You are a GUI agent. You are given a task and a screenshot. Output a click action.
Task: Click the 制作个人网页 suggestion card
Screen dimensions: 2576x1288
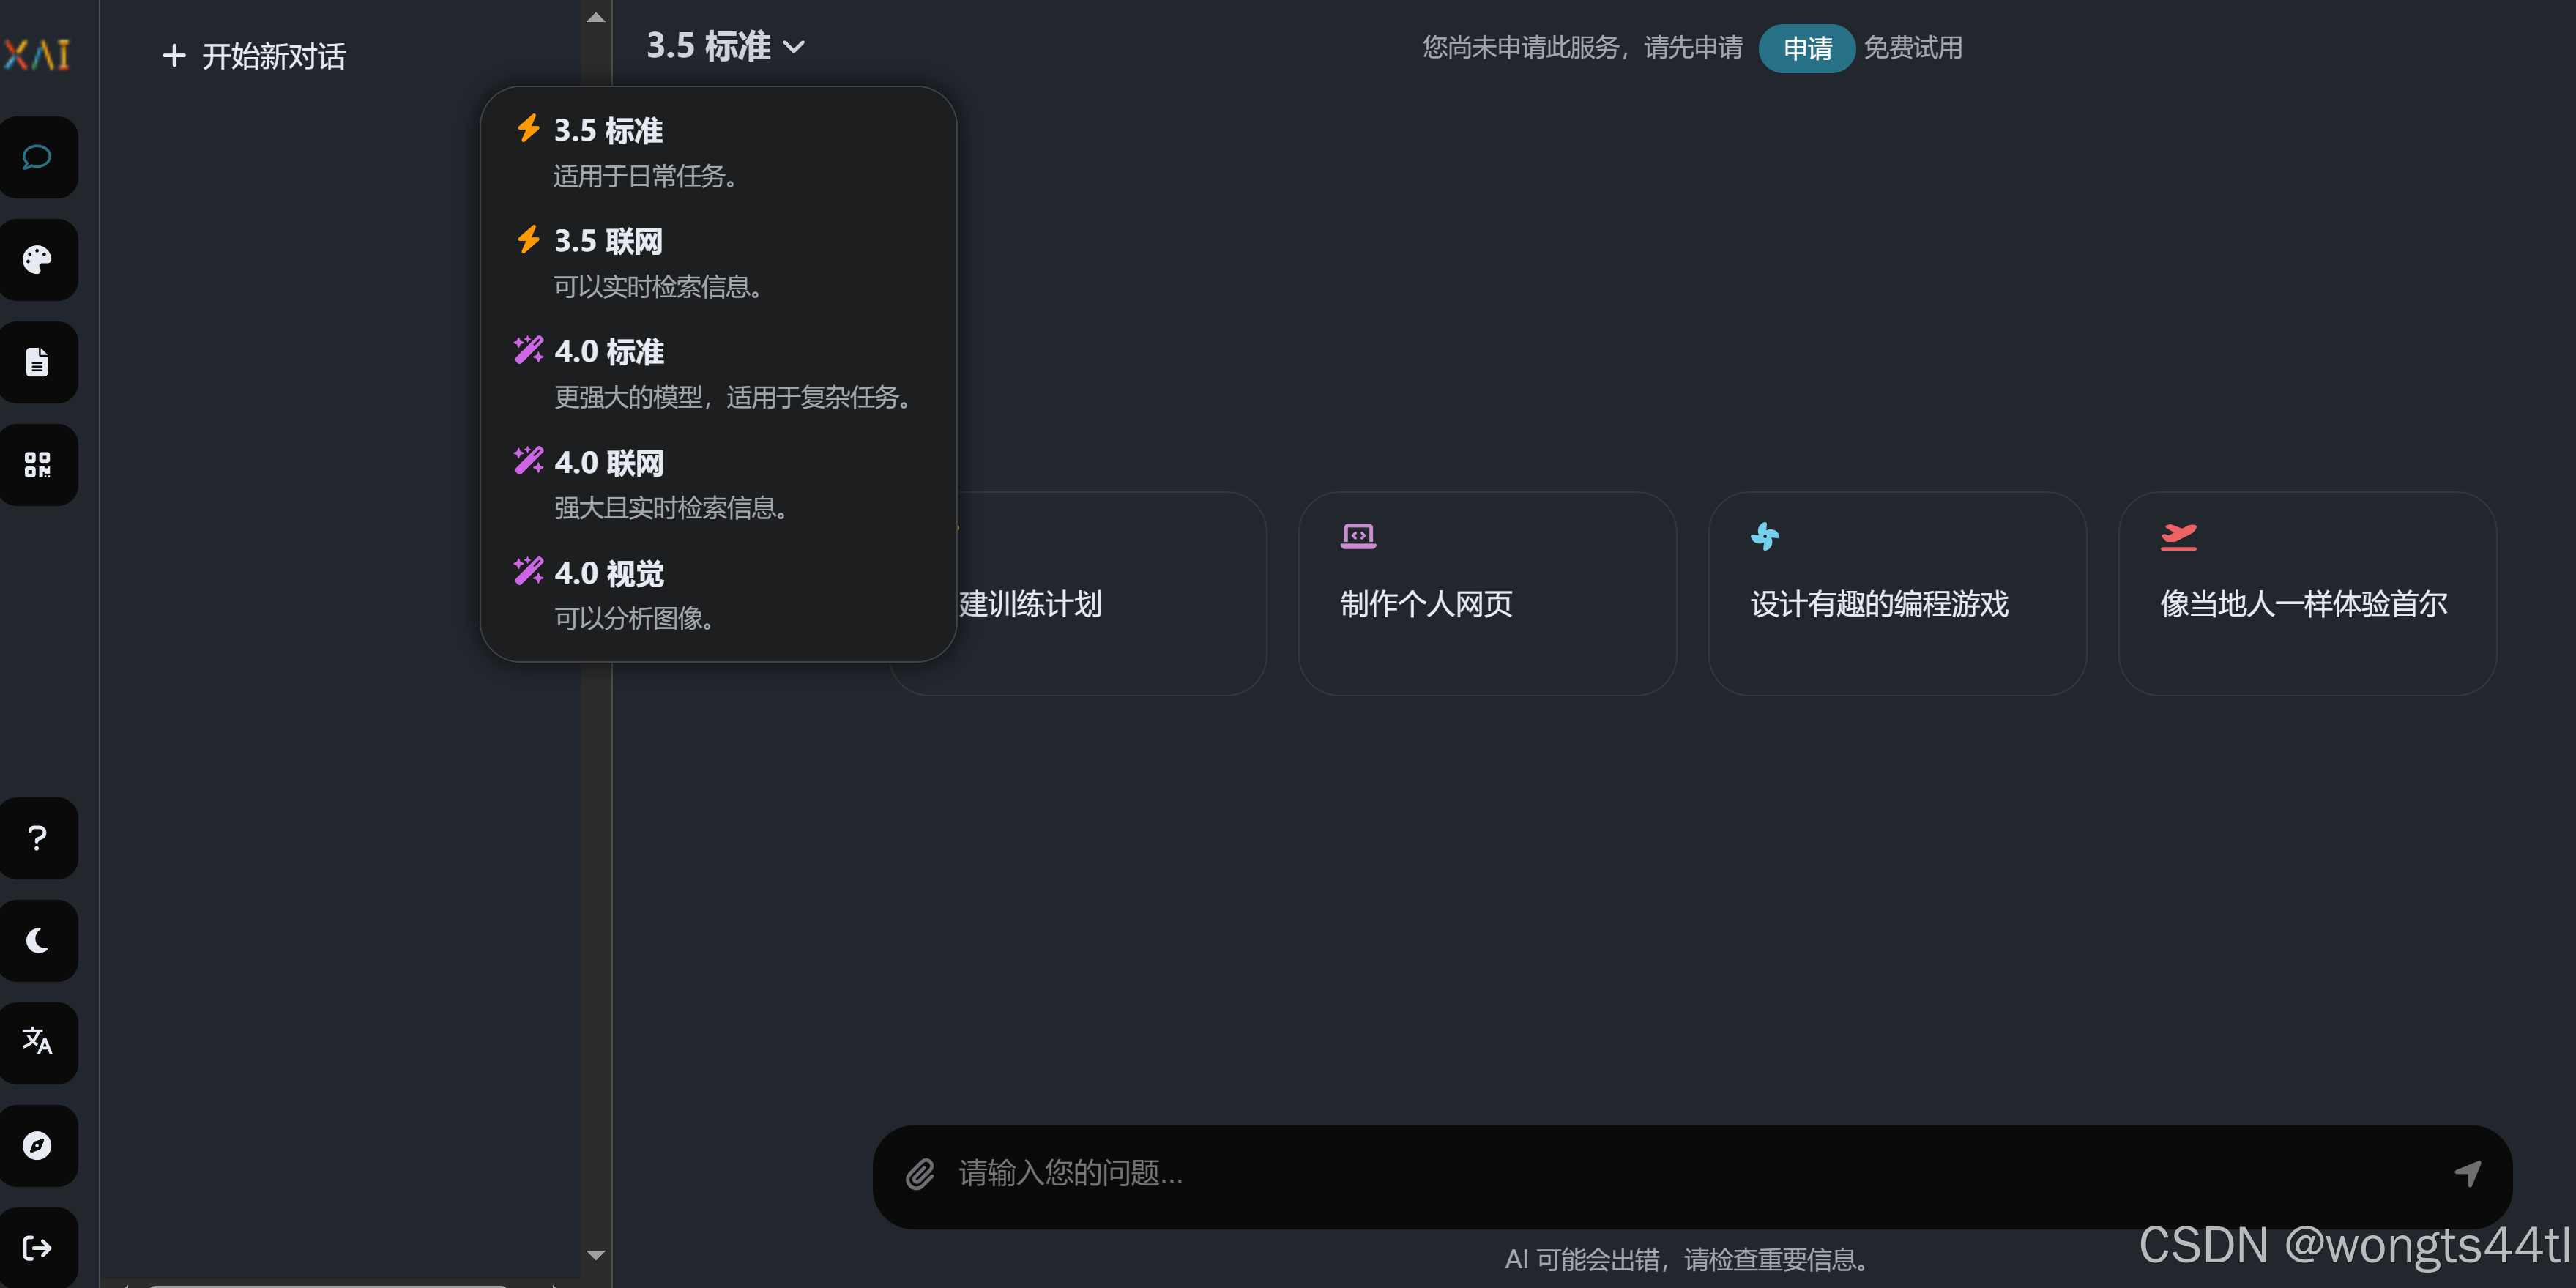click(x=1486, y=593)
